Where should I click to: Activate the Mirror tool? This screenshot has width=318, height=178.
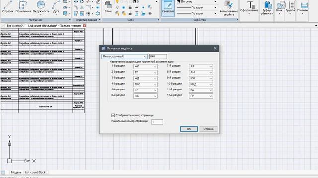pos(82,8)
